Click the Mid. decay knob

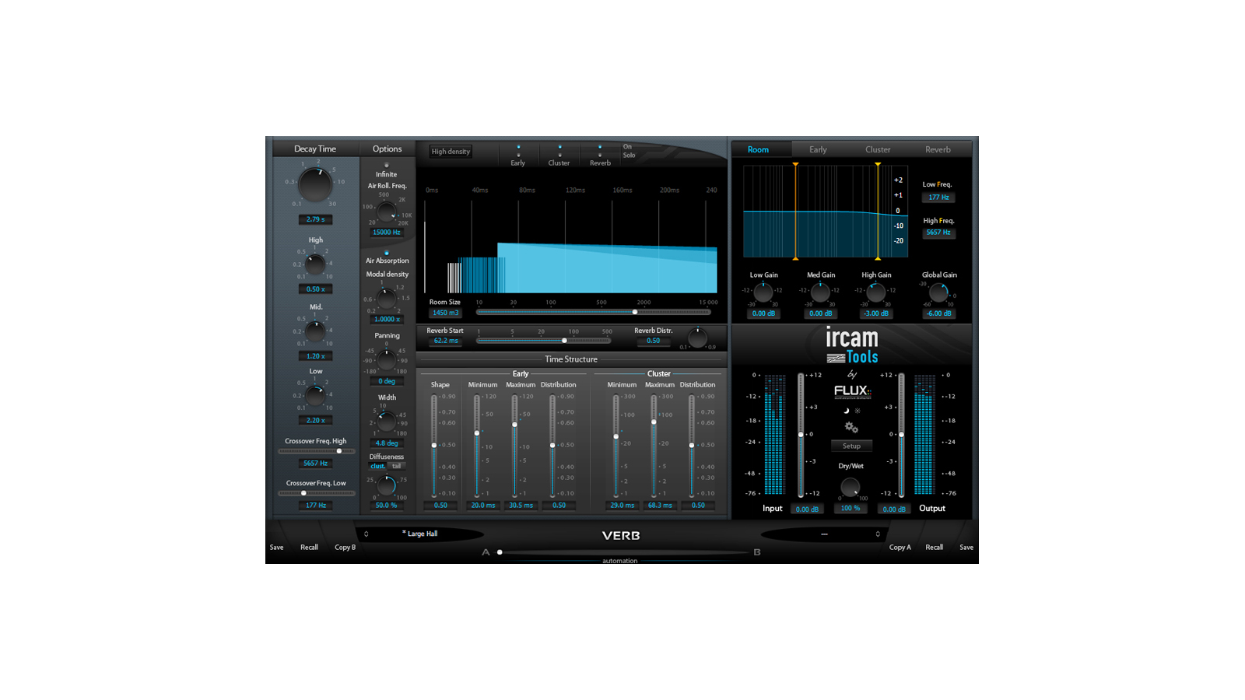click(x=315, y=332)
